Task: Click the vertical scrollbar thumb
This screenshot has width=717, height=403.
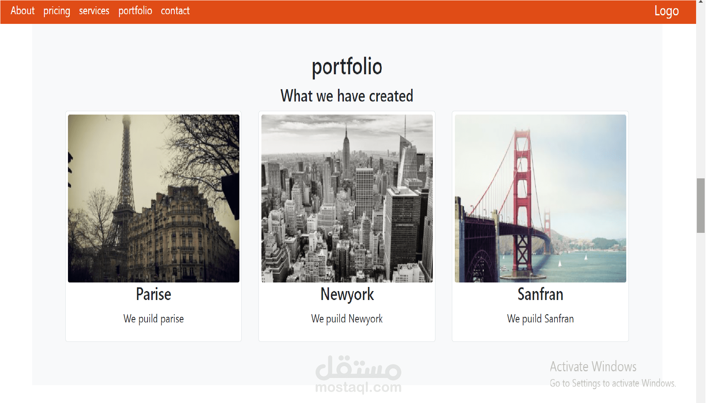Action: click(x=701, y=206)
